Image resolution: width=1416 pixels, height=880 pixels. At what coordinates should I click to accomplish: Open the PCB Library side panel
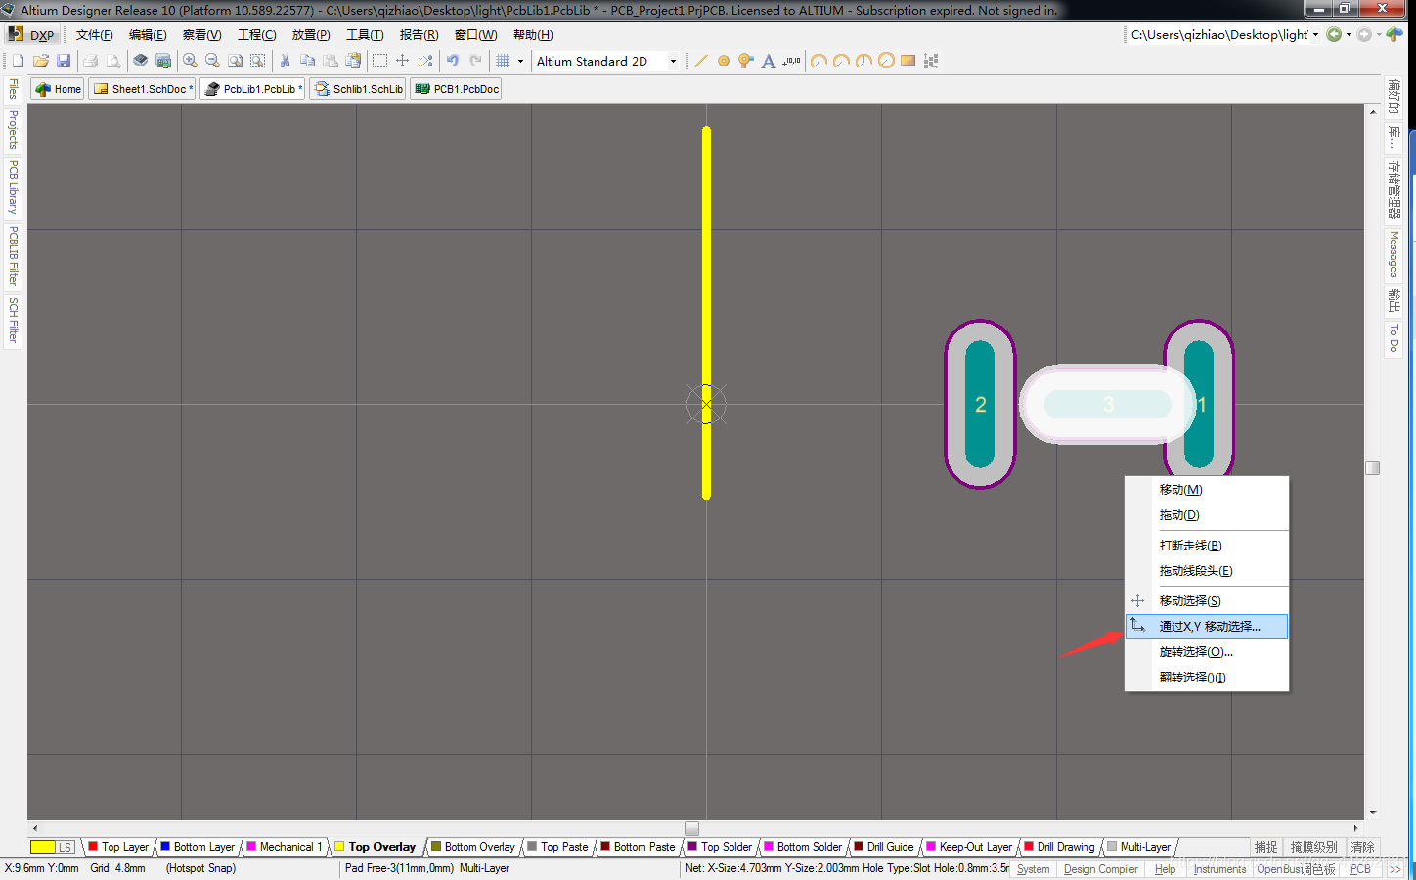[13, 188]
